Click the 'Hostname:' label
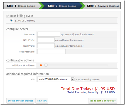125x105 pixels. tap(30, 34)
